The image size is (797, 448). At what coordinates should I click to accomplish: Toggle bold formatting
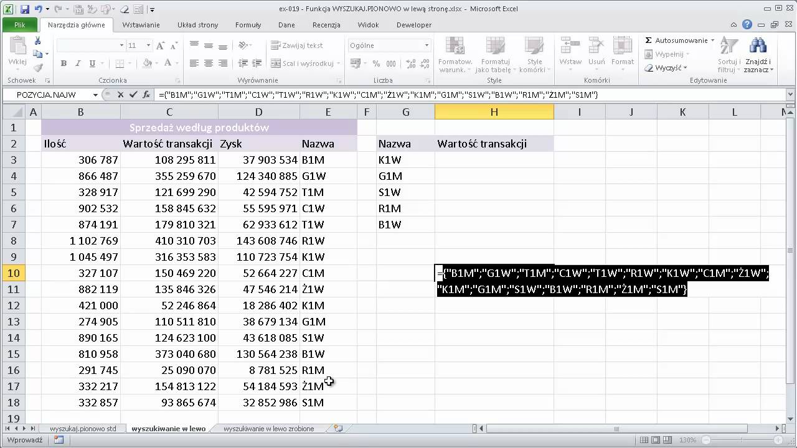click(x=64, y=63)
